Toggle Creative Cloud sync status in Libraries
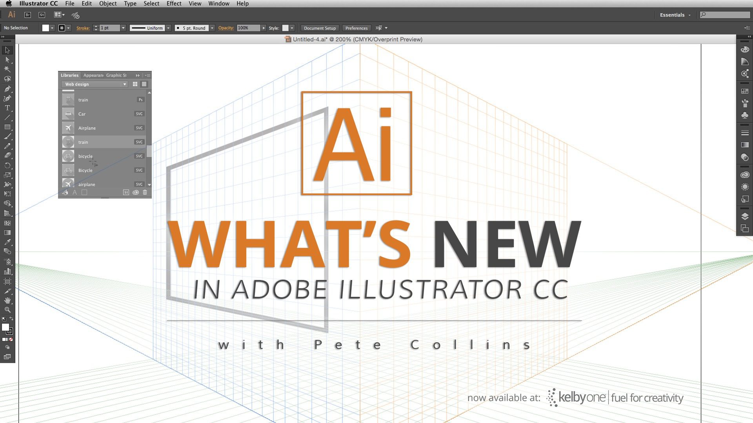The image size is (753, 423). click(135, 192)
